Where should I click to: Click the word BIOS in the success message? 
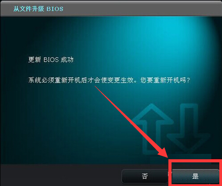click(x=51, y=60)
